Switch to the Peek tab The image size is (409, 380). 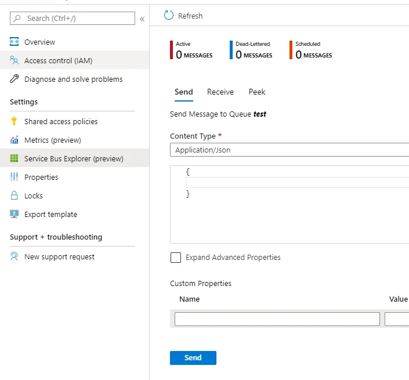[x=257, y=92]
